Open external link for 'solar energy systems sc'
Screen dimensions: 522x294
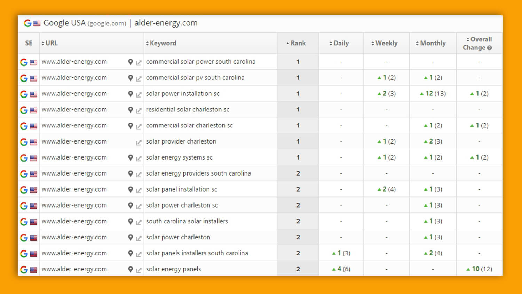click(x=139, y=158)
